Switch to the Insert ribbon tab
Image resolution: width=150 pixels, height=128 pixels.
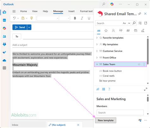71,11
